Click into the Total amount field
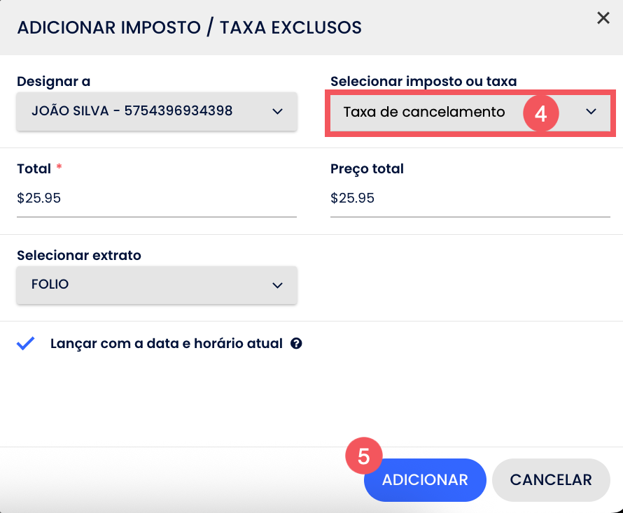 156,198
